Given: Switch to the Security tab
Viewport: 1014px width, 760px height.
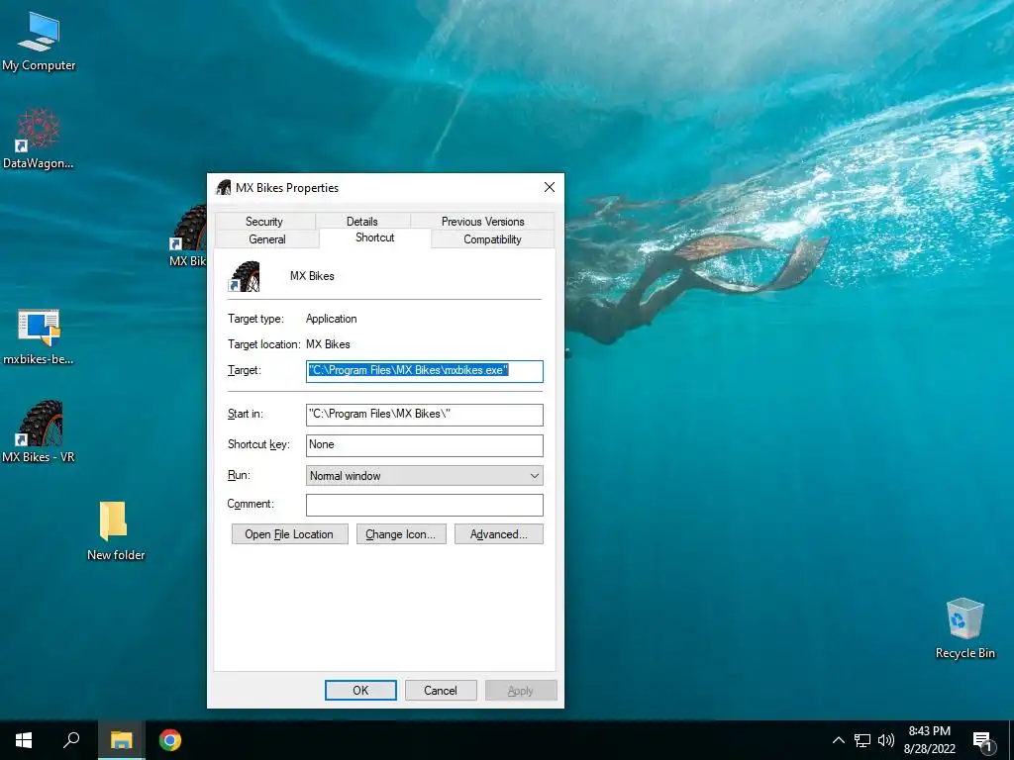Looking at the screenshot, I should (264, 221).
